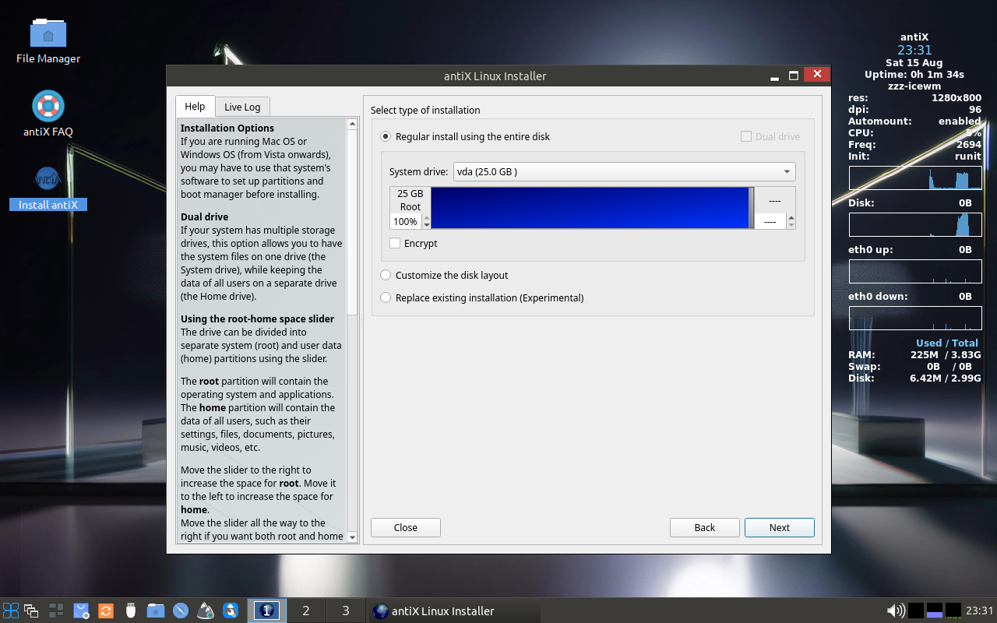Viewport: 997px width, 623px height.
Task: Click the Back button
Action: [x=705, y=527]
